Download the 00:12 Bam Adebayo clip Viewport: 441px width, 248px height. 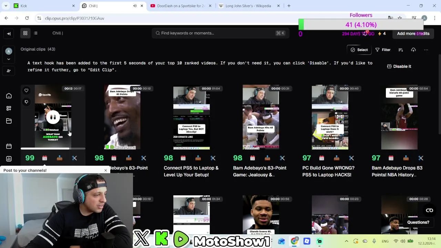(x=129, y=158)
